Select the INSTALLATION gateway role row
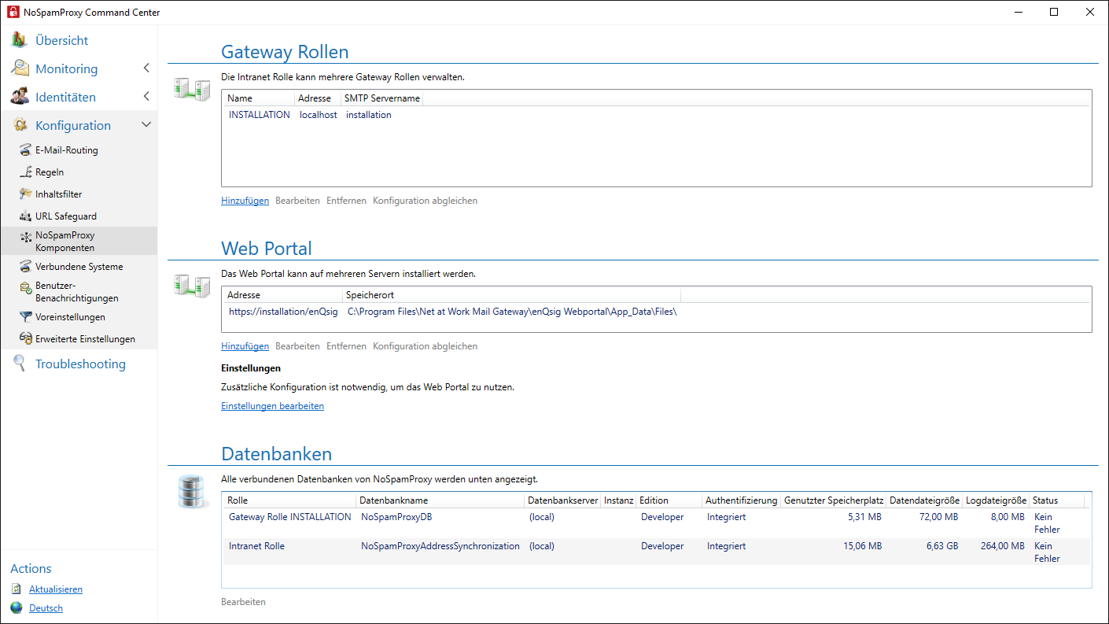This screenshot has height=624, width=1109. click(x=656, y=115)
